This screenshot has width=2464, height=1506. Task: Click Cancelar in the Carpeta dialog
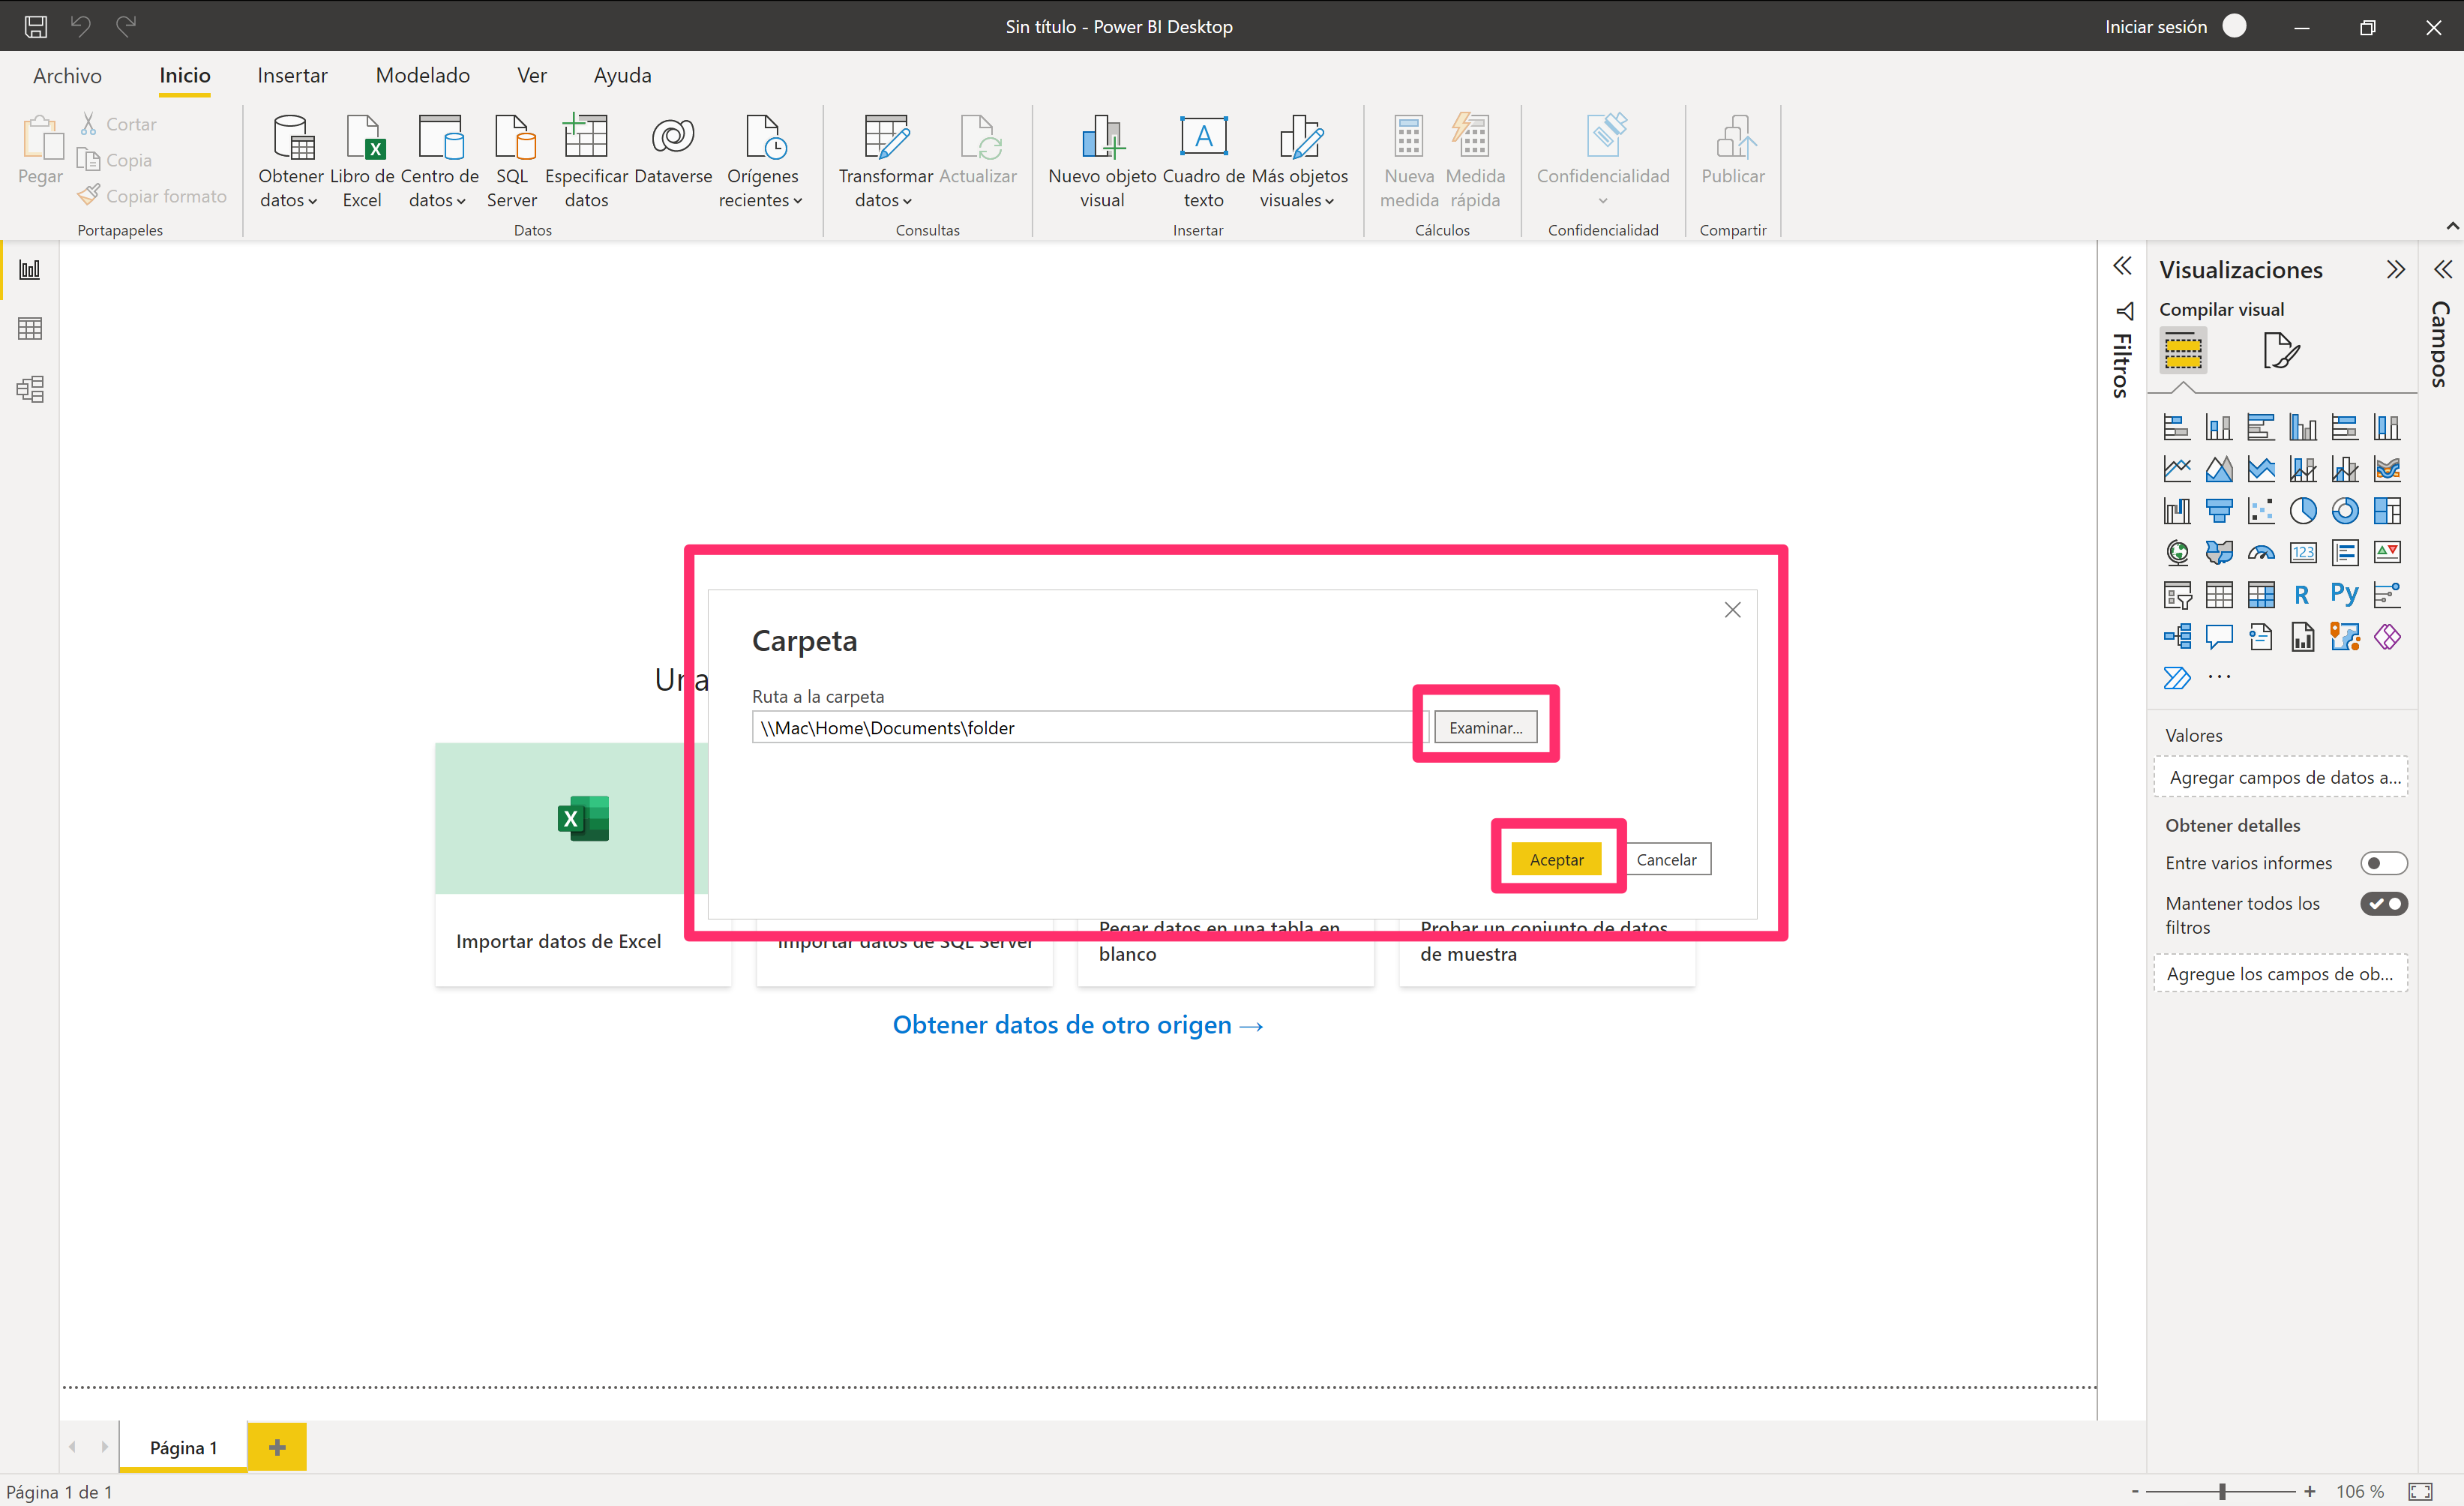(x=1666, y=859)
